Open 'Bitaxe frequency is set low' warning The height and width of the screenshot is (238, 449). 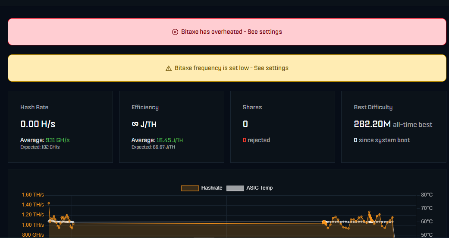227,68
